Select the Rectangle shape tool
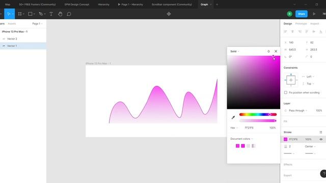 (30, 14)
